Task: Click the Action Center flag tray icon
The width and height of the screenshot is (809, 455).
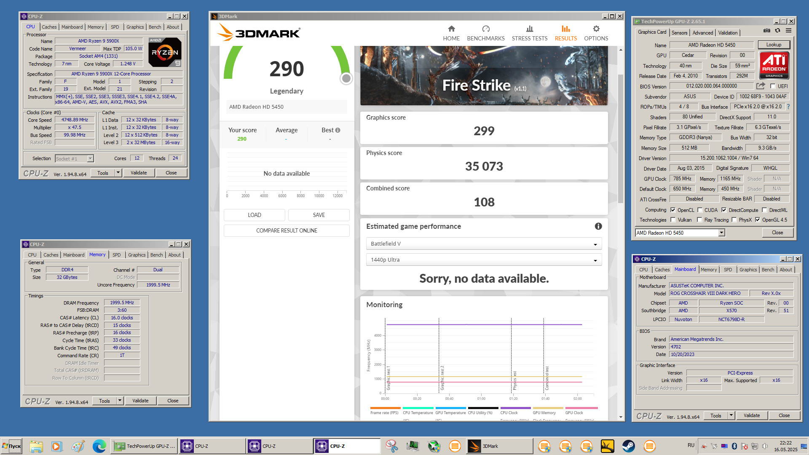Action: [x=745, y=446]
